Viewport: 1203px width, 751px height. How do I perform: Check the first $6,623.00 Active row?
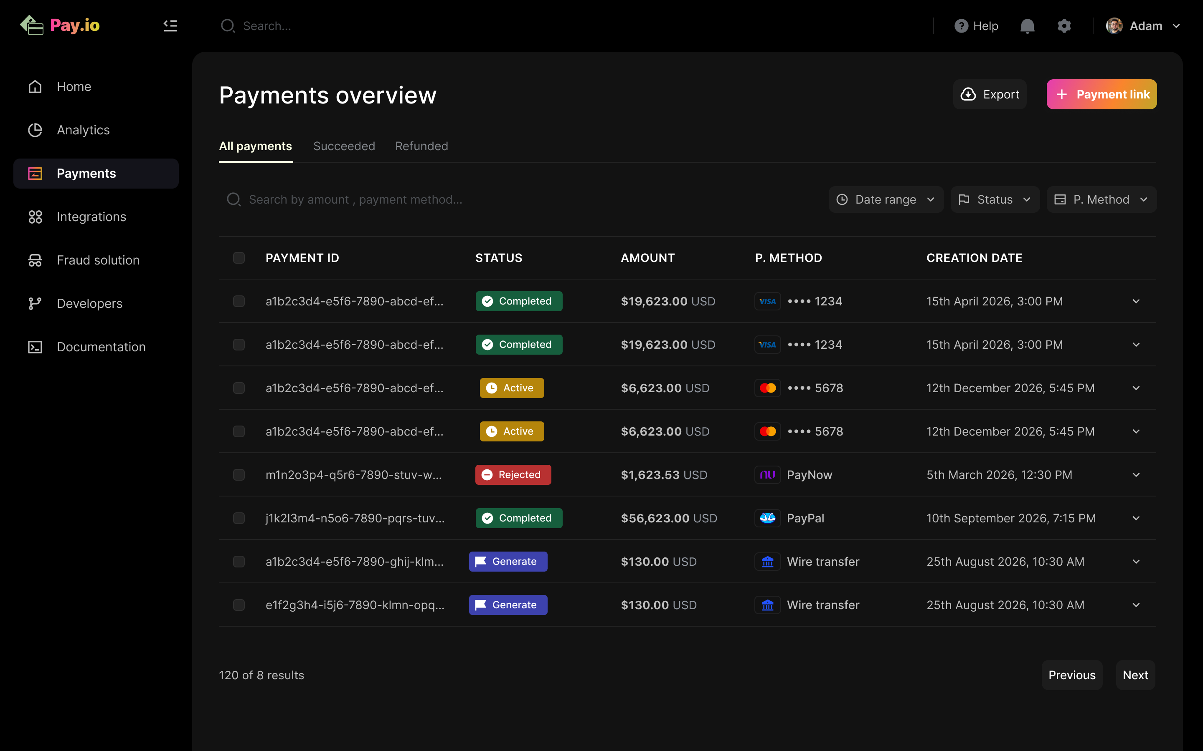tap(239, 388)
